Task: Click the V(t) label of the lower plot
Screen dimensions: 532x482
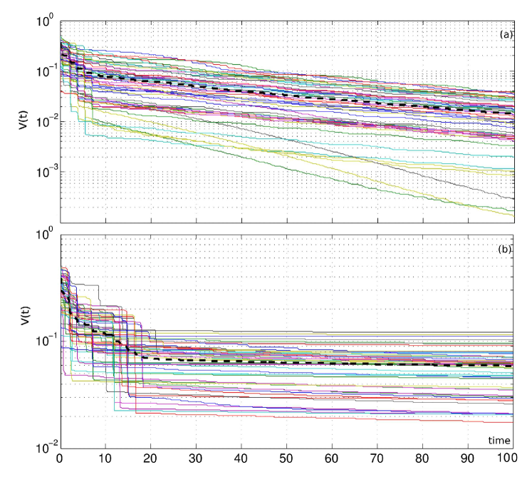Action: tap(26, 316)
